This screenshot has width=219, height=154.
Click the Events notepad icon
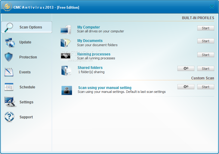(9, 72)
